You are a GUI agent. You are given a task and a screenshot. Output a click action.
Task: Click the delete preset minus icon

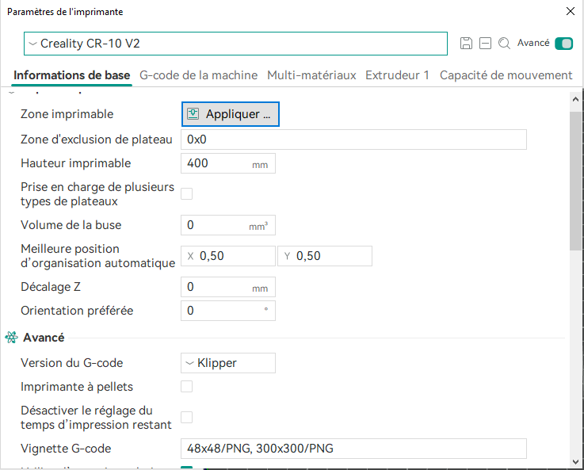coord(485,44)
